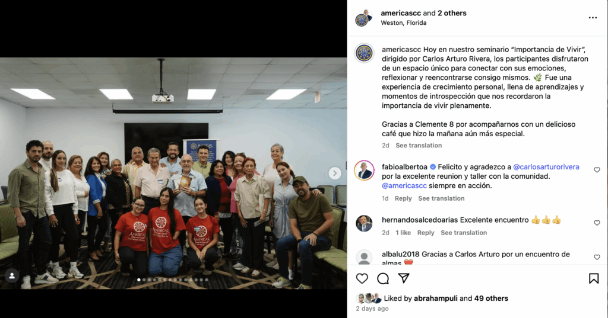Viewport: 608px width, 318px height.
Task: Open the Weston, Florida location link
Action: click(x=403, y=23)
